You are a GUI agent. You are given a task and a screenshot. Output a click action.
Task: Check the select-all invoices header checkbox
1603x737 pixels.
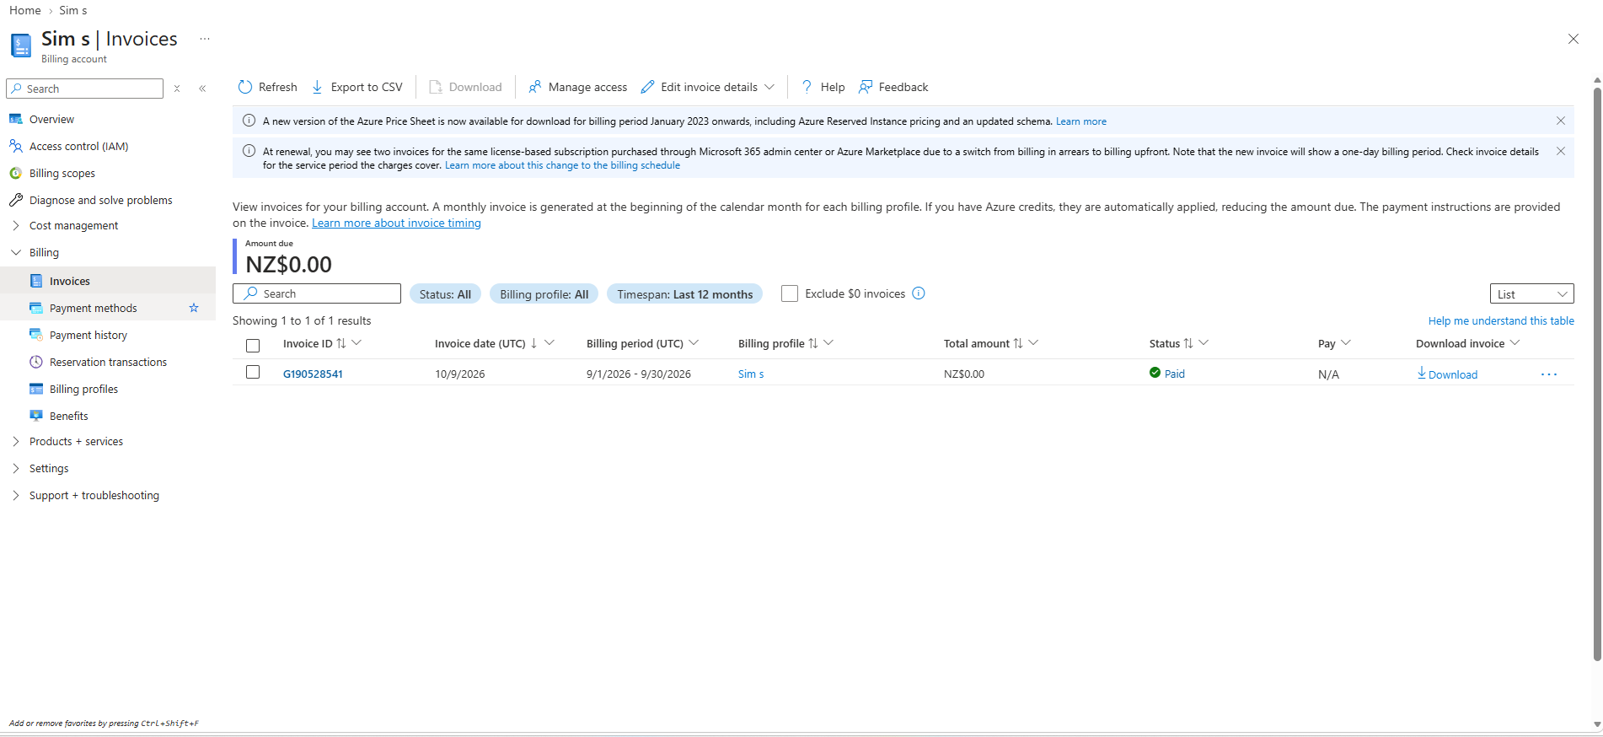(253, 345)
